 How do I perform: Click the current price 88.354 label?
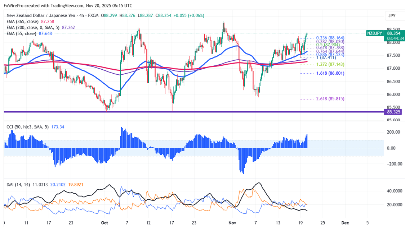tap(394, 33)
